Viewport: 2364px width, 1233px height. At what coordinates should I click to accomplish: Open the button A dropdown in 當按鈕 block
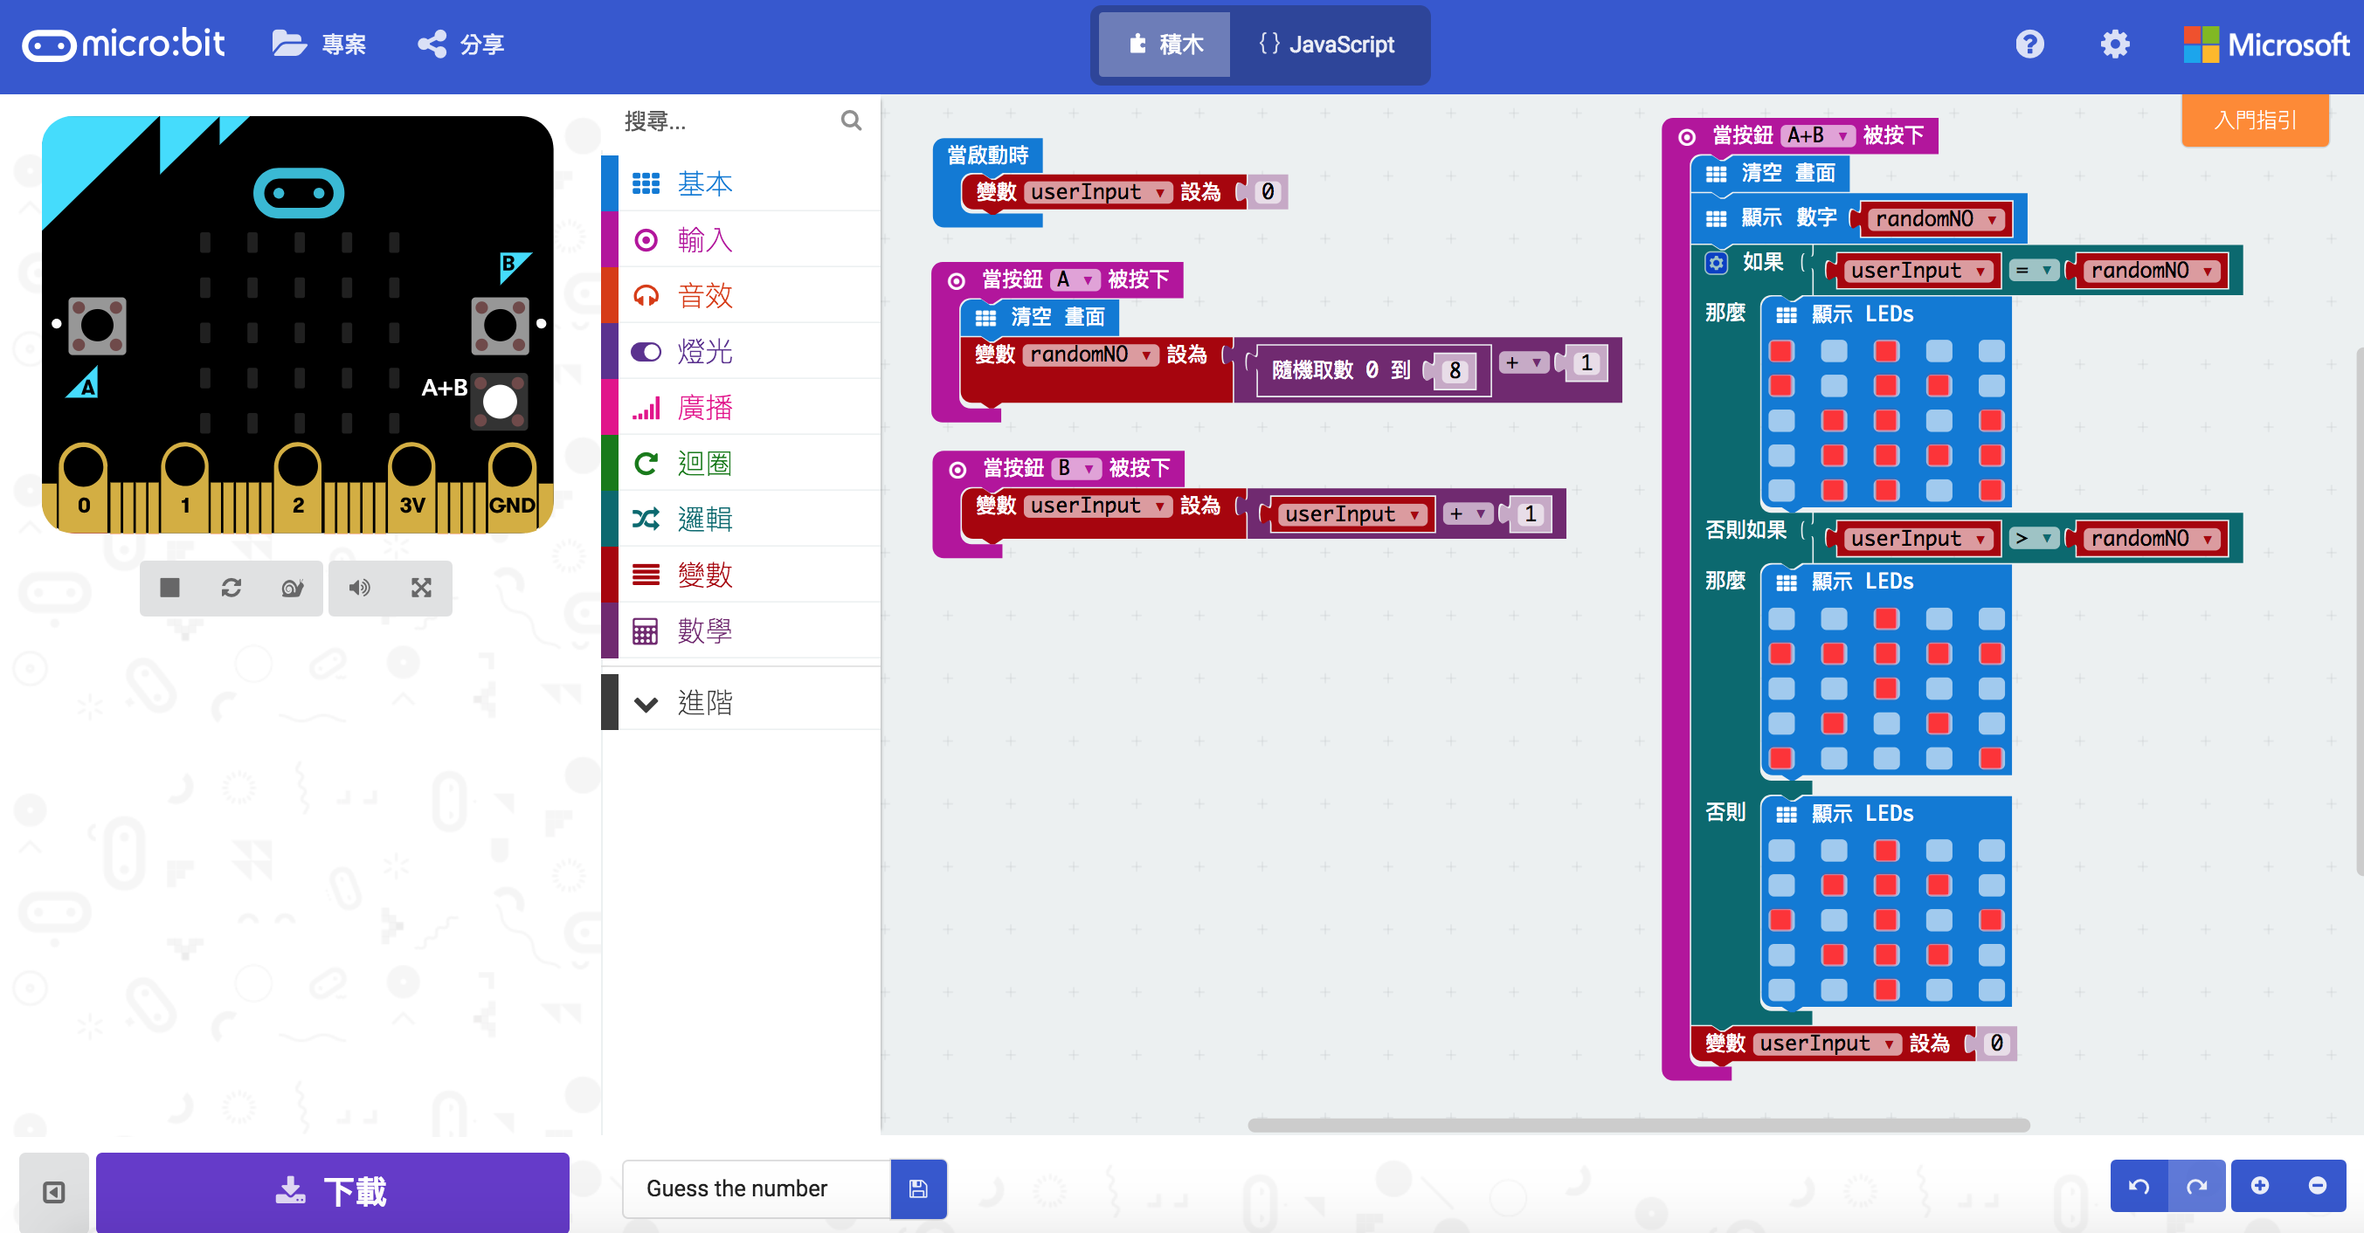[x=1075, y=279]
